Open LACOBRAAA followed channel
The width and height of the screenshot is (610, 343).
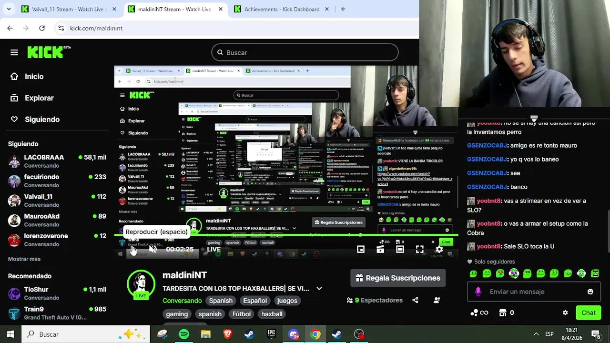(x=57, y=161)
